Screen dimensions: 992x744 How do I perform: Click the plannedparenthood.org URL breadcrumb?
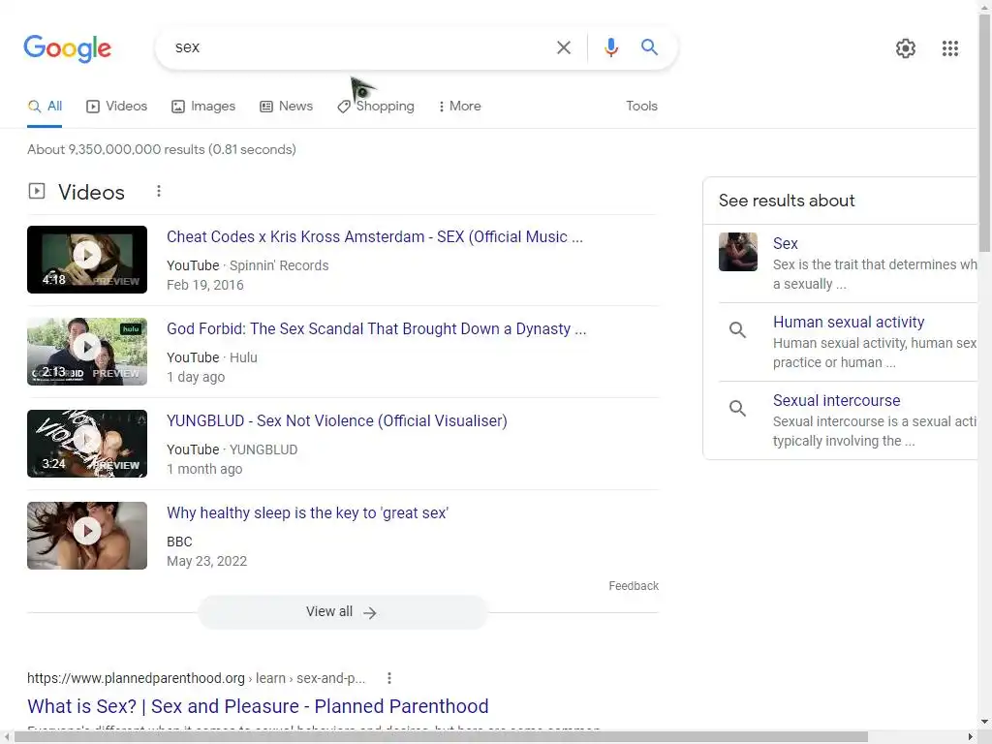[x=196, y=678]
